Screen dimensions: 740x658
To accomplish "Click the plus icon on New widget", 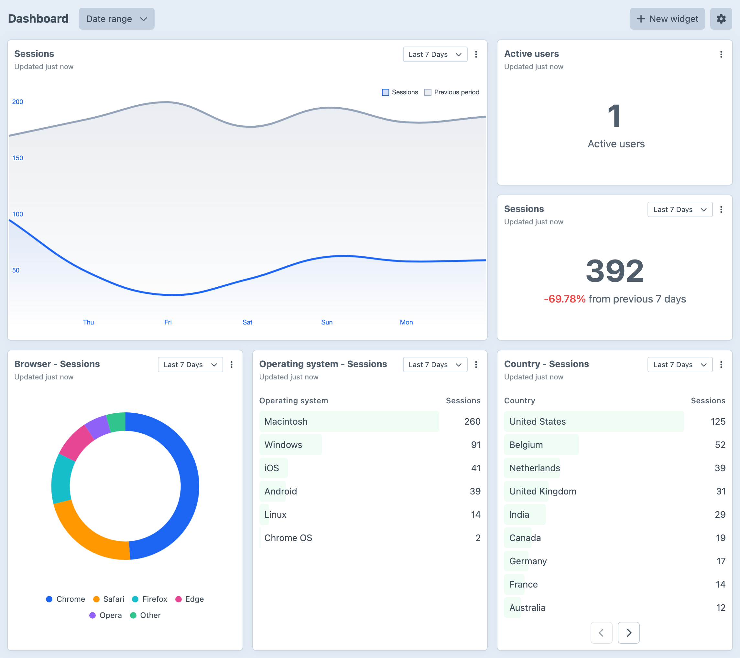I will [641, 19].
